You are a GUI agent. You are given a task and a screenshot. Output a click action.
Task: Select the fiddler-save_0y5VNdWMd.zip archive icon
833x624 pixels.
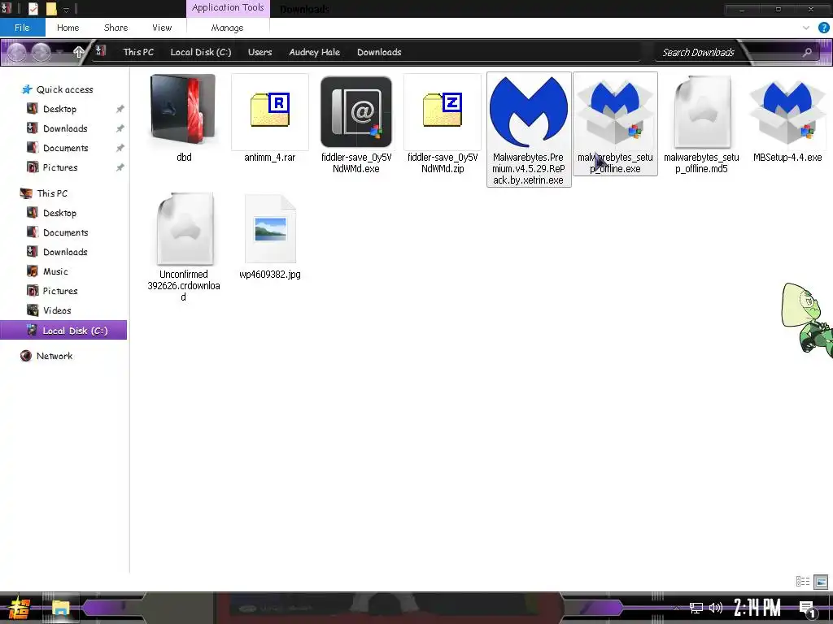point(443,110)
